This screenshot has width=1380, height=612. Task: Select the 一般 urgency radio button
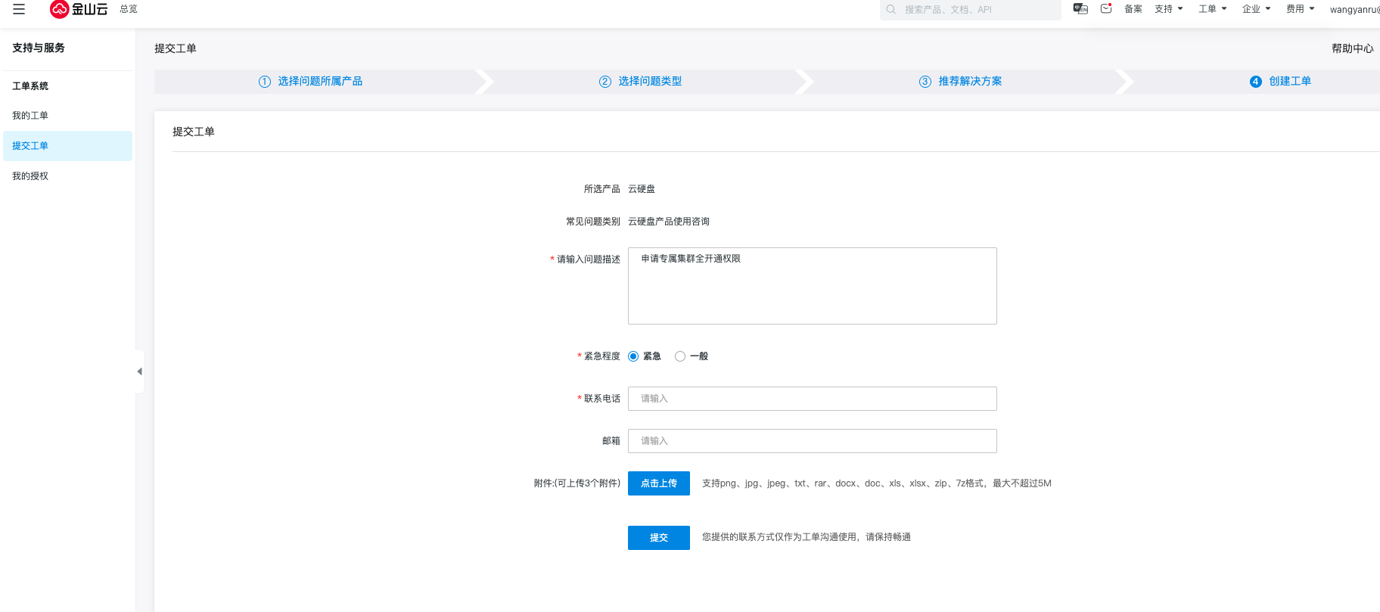coord(680,356)
